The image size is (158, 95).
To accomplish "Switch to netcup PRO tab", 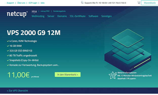I will [x=45, y=11].
